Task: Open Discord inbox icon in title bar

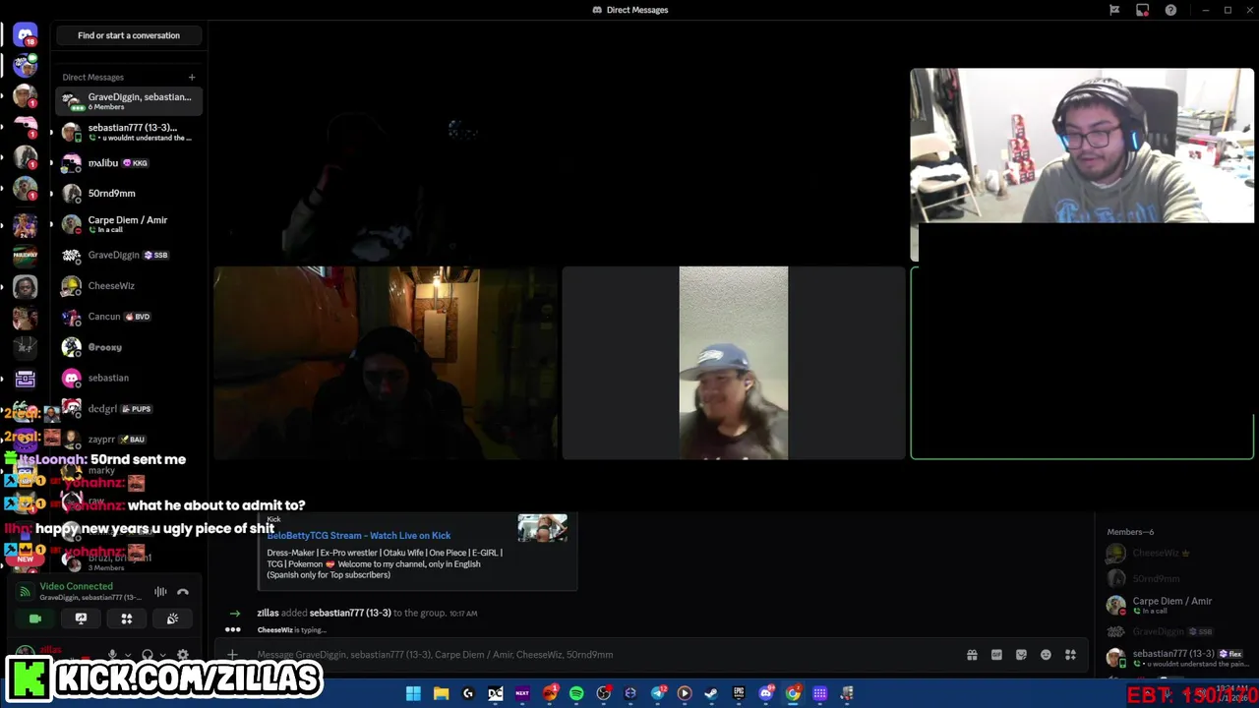Action: point(1142,10)
